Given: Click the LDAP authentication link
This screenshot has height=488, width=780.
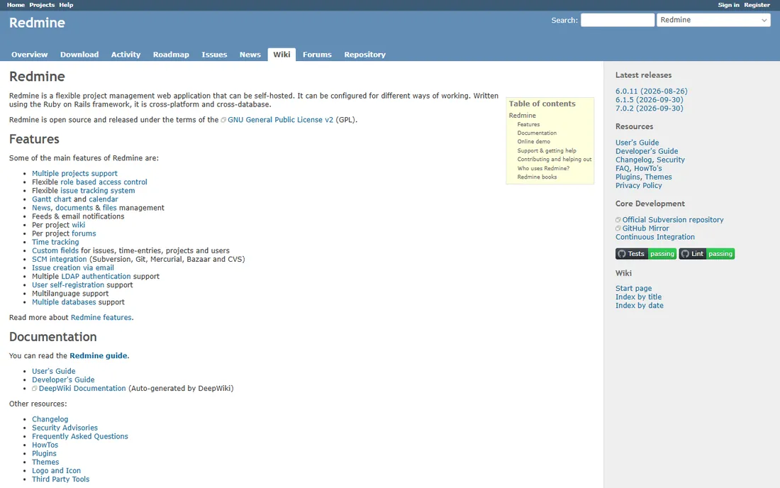Looking at the screenshot, I should (96, 276).
